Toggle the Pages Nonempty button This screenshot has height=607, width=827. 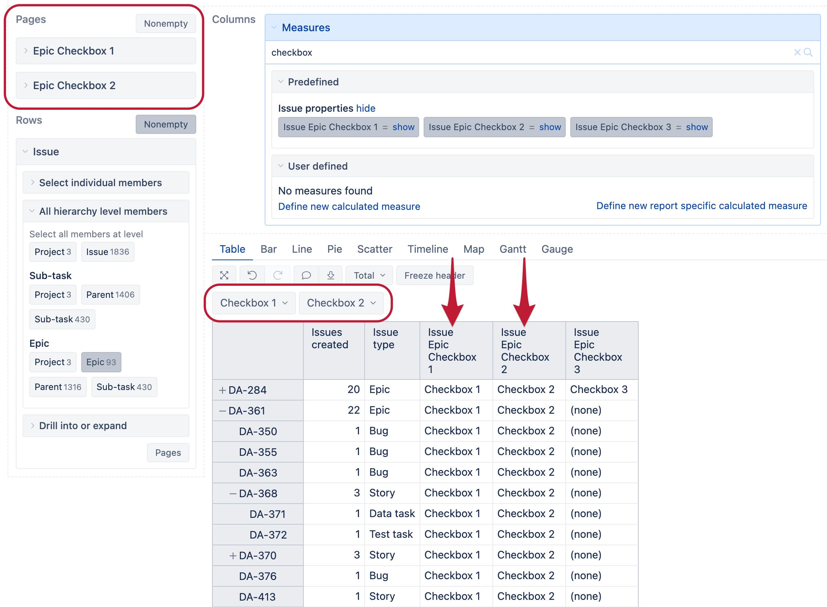coord(166,23)
